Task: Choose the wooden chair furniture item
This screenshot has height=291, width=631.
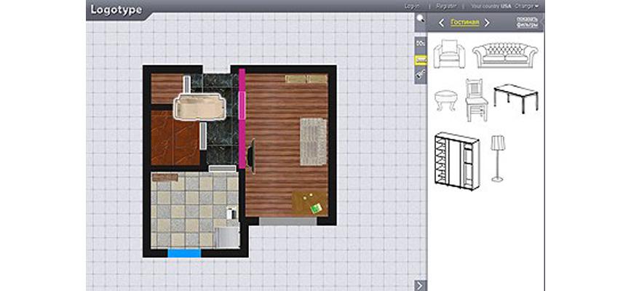Action: (x=475, y=98)
